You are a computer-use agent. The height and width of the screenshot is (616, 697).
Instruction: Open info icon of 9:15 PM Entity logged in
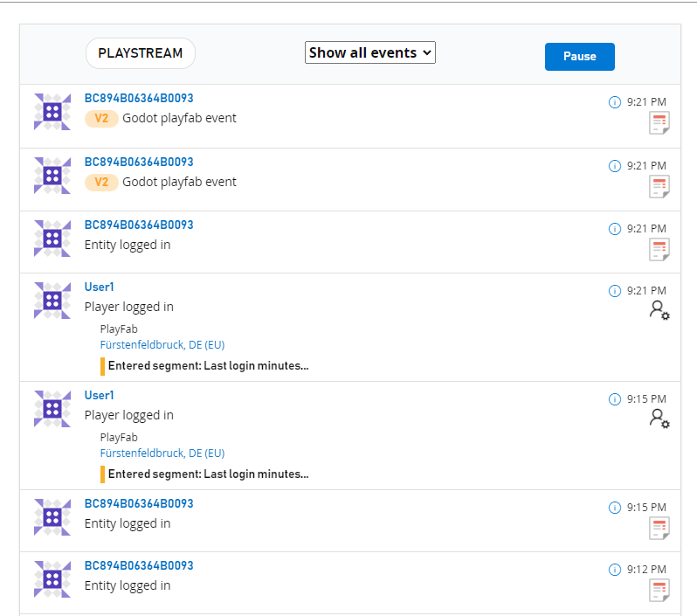614,508
